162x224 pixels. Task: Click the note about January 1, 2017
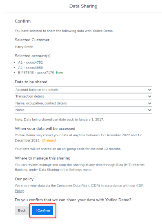59,120
